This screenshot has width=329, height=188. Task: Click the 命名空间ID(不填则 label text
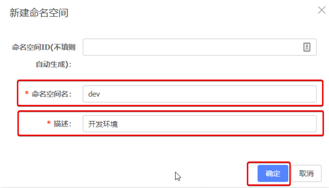click(44, 47)
